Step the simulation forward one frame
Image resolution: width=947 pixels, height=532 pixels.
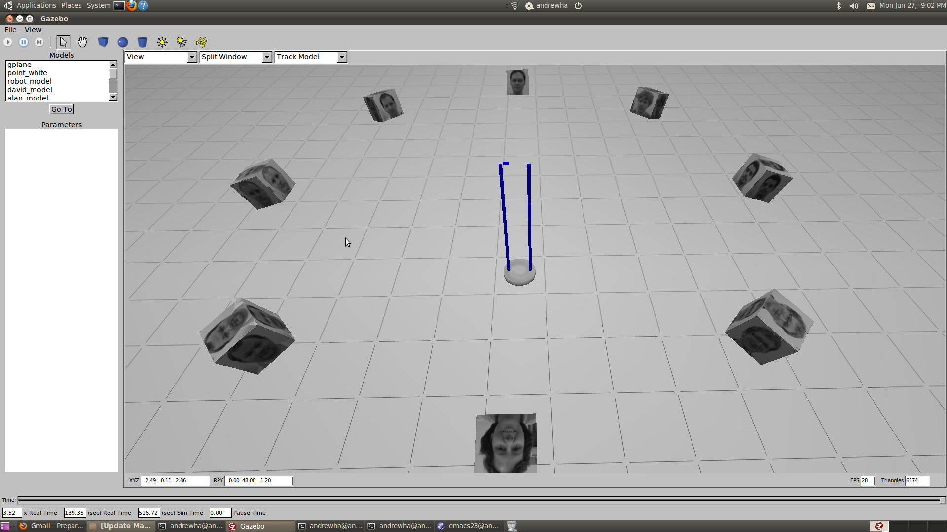click(39, 42)
